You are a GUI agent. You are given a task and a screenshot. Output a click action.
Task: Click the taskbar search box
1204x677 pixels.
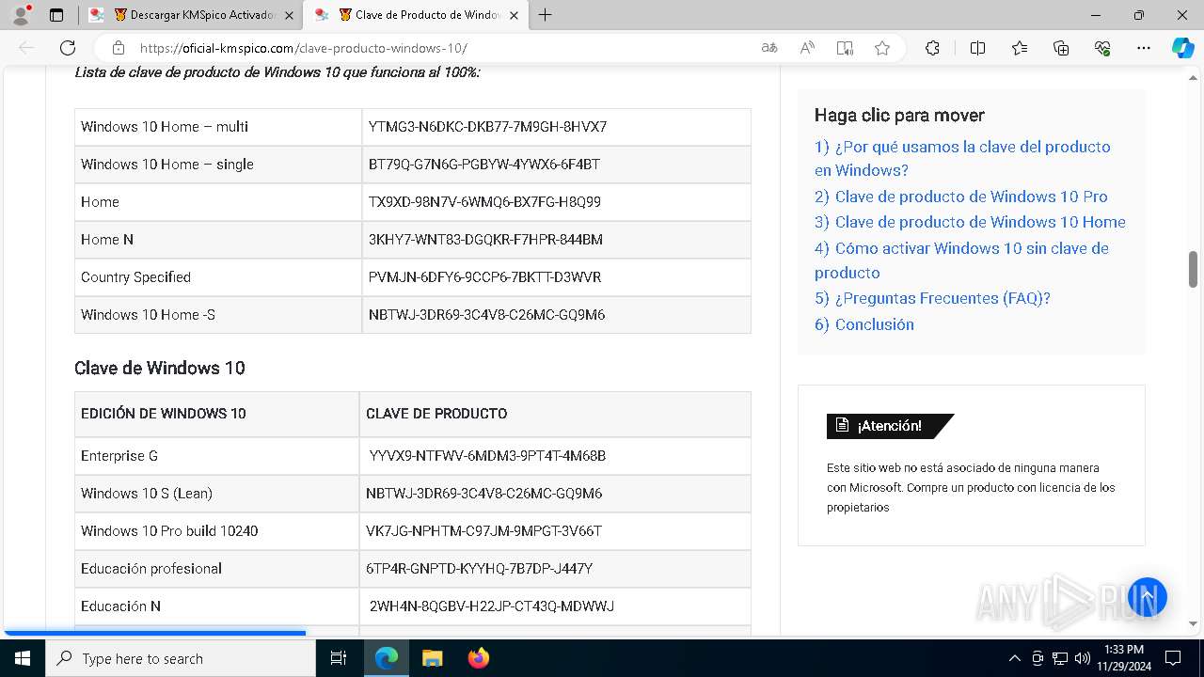[181, 658]
